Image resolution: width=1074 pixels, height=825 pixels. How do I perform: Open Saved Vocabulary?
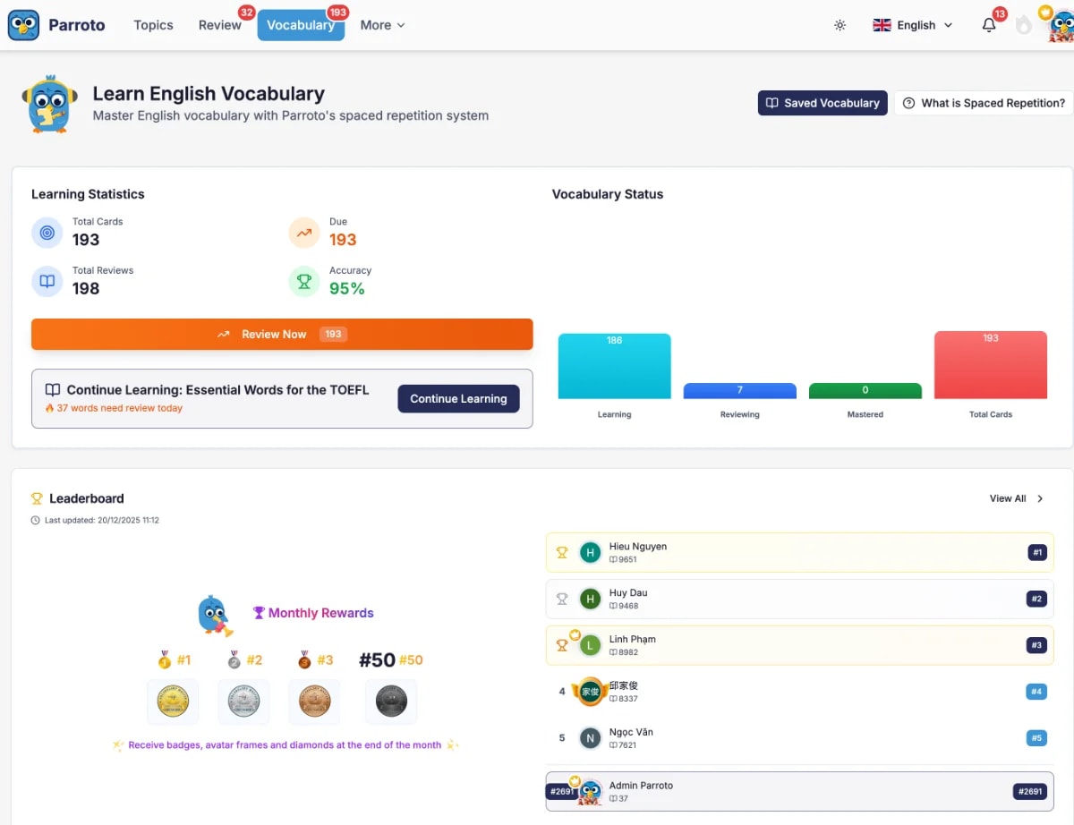click(823, 103)
